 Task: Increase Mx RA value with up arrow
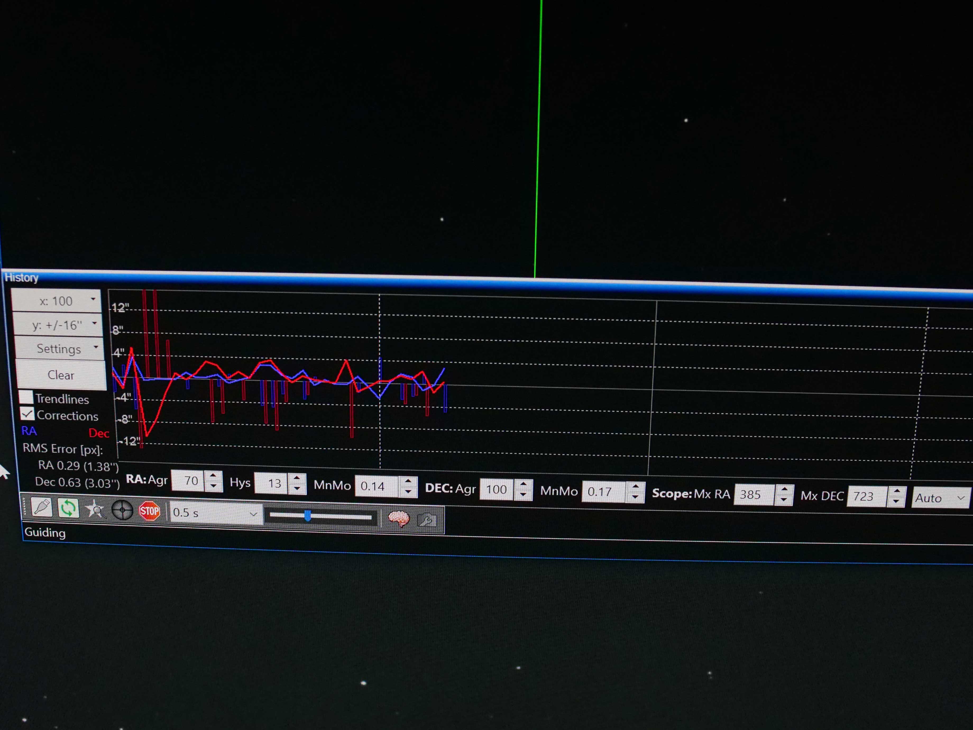click(x=784, y=490)
